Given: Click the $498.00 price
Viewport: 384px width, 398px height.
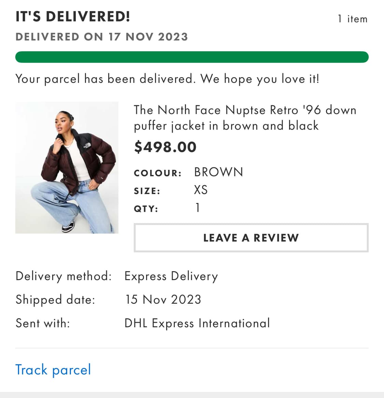Looking at the screenshot, I should 166,147.
